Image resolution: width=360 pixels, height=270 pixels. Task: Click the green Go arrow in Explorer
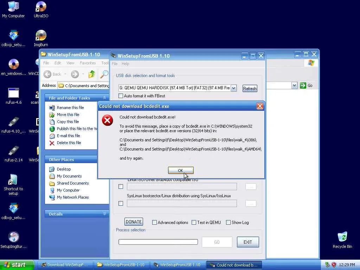point(303,85)
